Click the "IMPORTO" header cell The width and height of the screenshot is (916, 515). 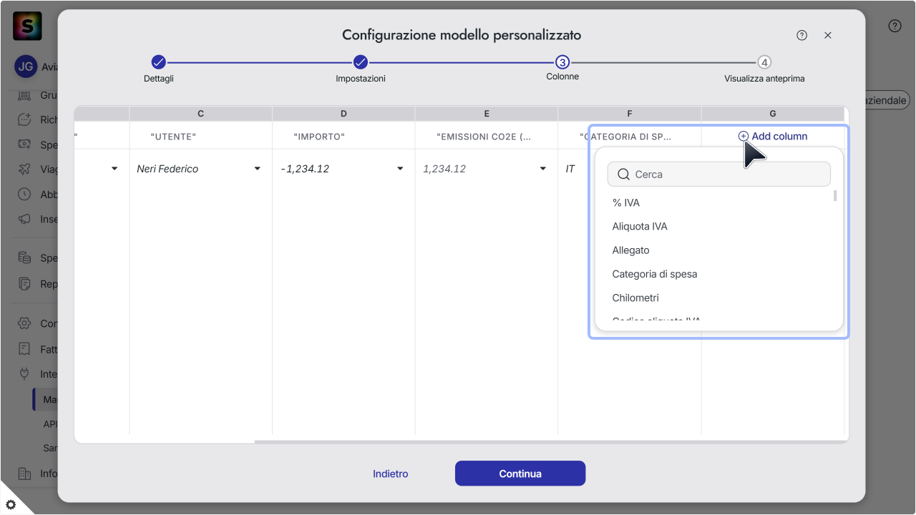343,136
